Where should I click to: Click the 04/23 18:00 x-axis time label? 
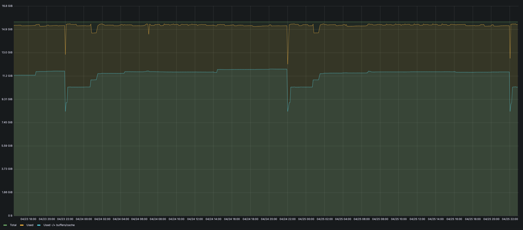pos(28,219)
